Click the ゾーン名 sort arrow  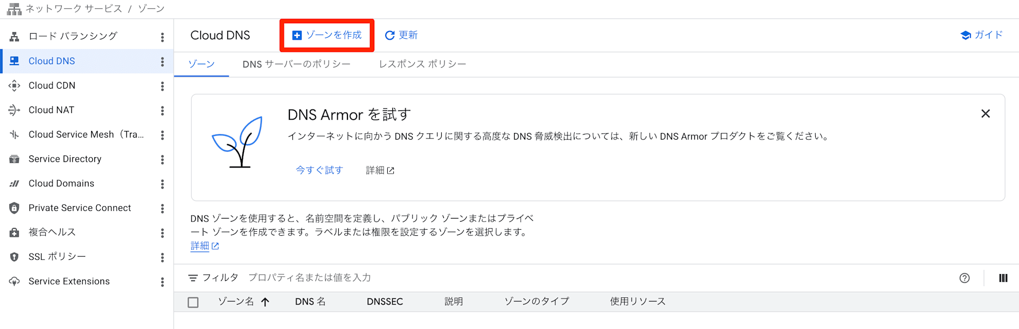point(265,302)
